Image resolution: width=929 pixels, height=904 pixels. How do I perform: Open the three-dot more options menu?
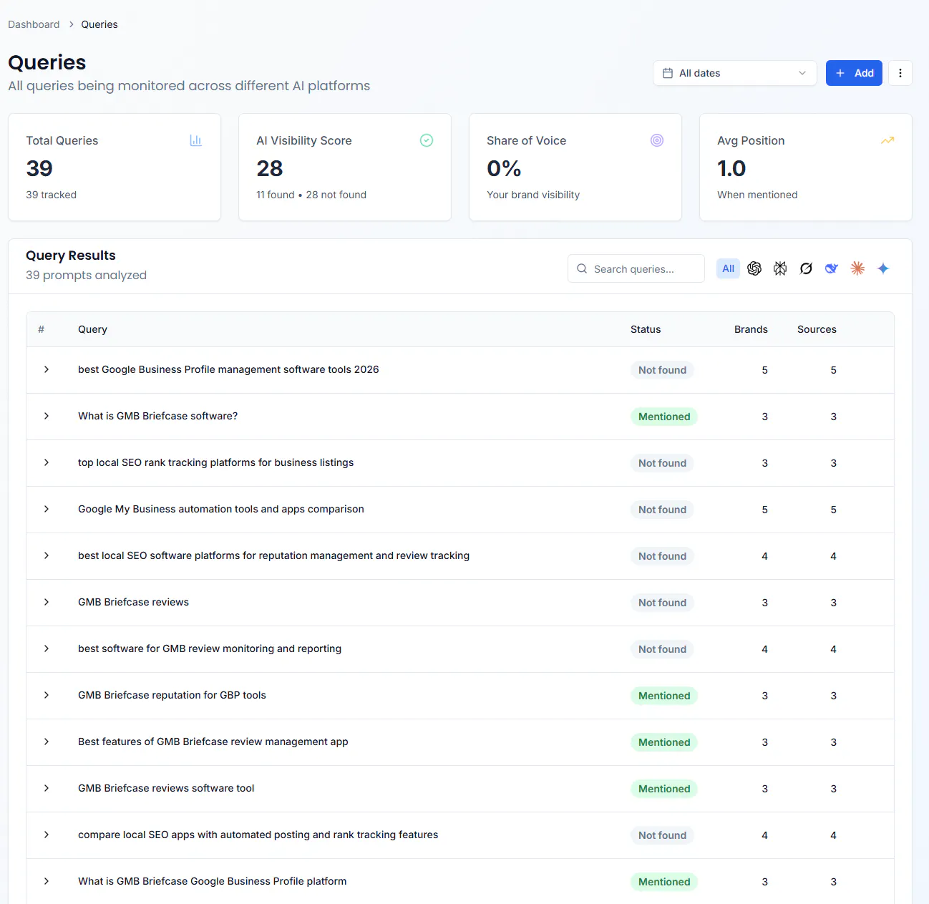point(900,73)
